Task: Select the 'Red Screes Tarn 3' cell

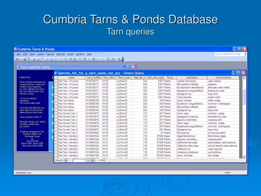Action: (71, 133)
